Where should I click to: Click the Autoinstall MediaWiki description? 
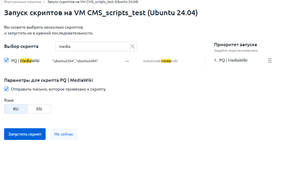160,61
